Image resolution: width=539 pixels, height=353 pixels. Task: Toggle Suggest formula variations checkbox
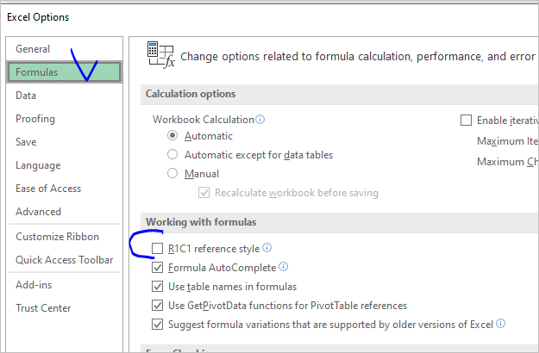click(x=157, y=325)
